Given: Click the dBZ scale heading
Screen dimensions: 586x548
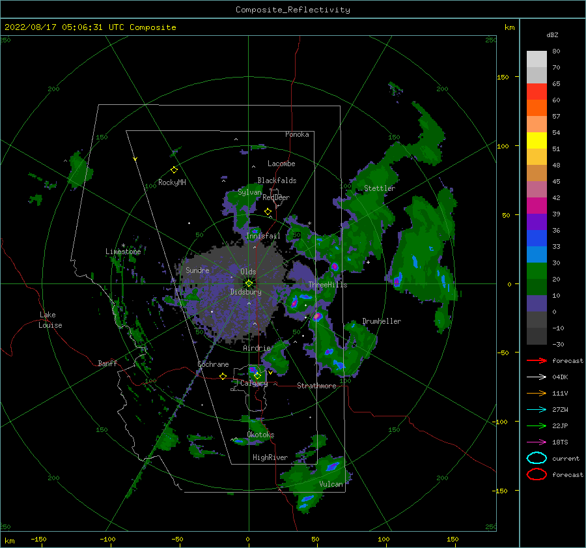Looking at the screenshot, I should tap(552, 35).
